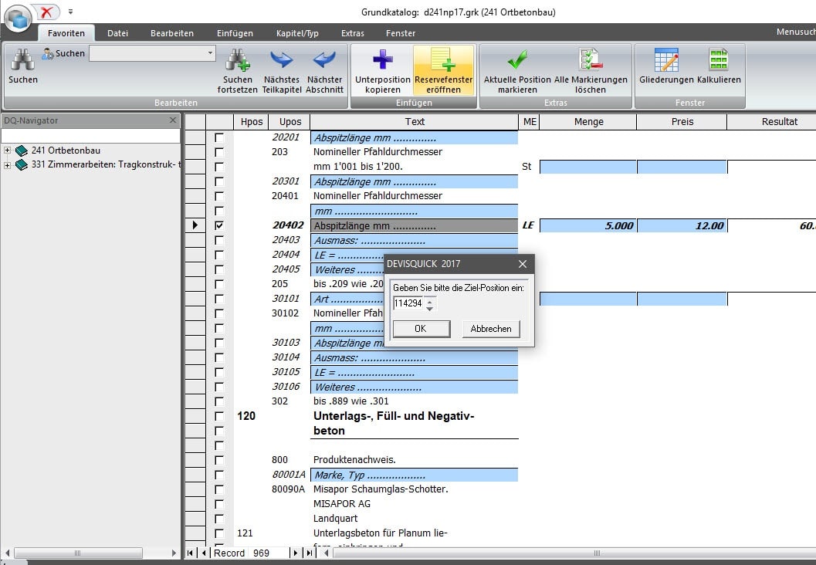This screenshot has height=565, width=816.
Task: Click the text Misapor Schaumglas-Schotter.
Action: coord(381,489)
